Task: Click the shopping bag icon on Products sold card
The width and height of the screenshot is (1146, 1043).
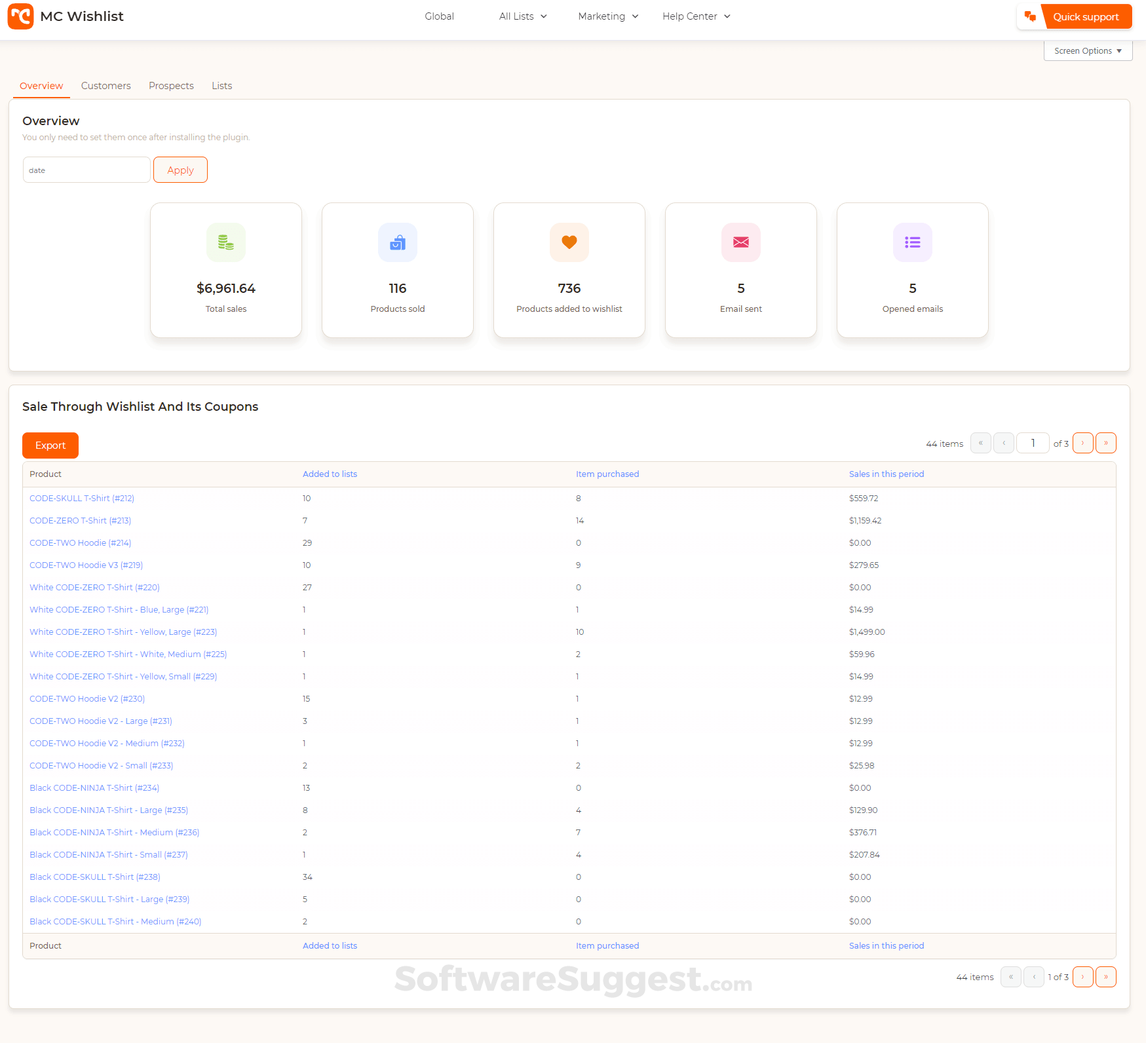Action: (397, 242)
